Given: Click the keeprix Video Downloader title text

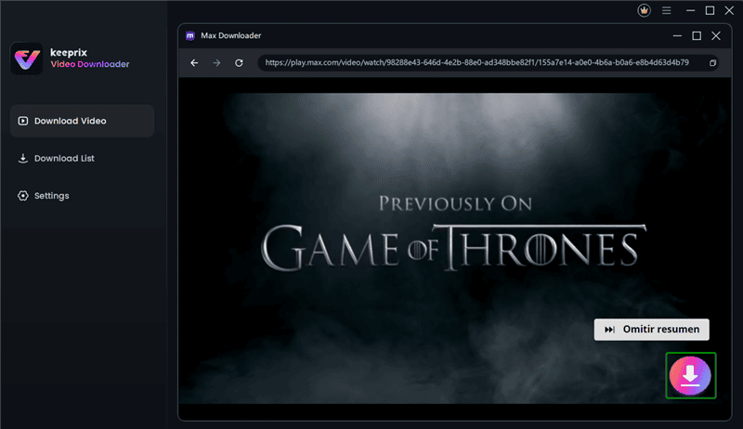Looking at the screenshot, I should [89, 58].
